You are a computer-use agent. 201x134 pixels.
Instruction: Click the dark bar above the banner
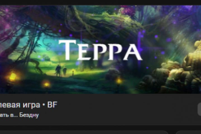tap(100, 3)
